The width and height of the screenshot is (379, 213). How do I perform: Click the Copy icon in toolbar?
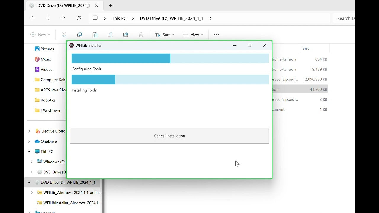click(x=79, y=35)
